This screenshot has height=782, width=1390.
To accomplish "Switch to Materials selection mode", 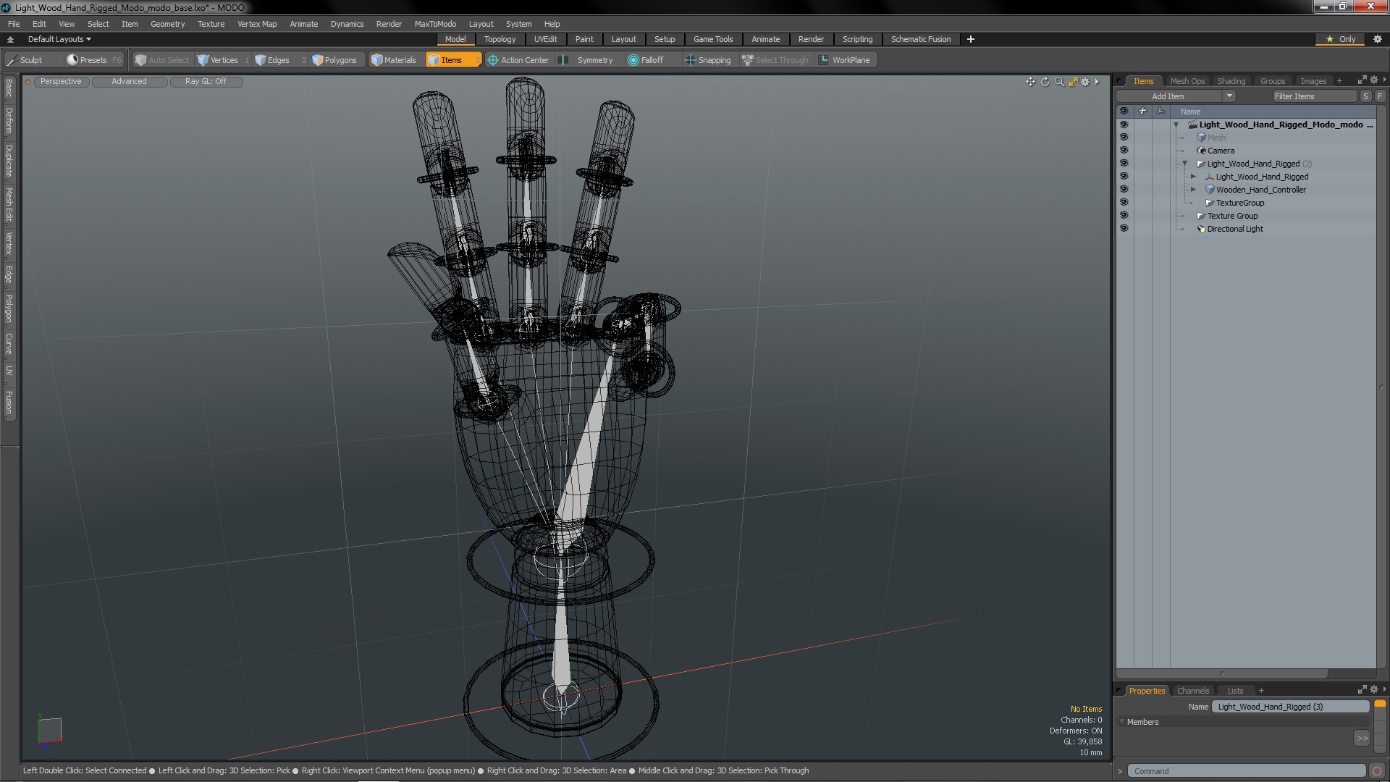I will [393, 60].
